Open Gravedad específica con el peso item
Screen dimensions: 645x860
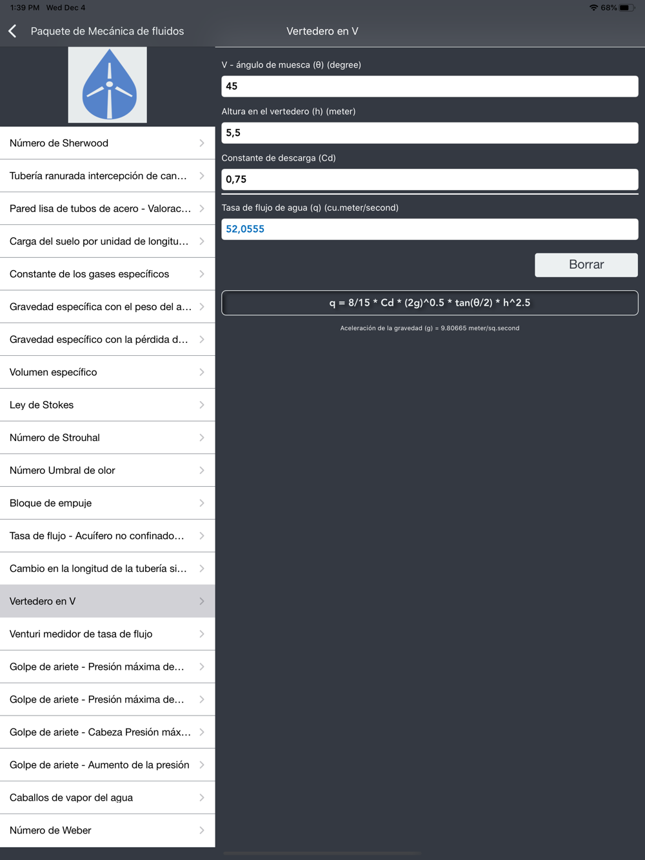107,307
